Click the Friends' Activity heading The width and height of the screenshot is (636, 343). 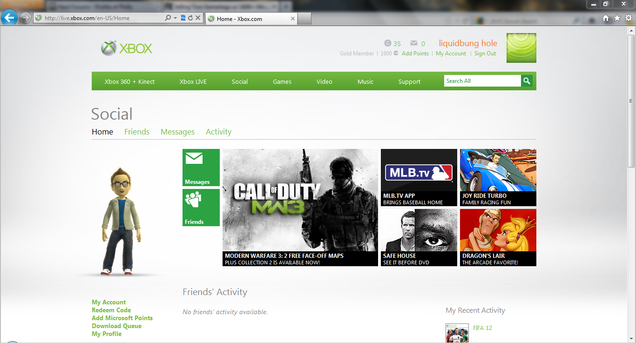tap(215, 292)
